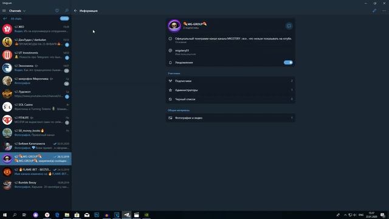Open the Mail app from the taskbar

87,215
